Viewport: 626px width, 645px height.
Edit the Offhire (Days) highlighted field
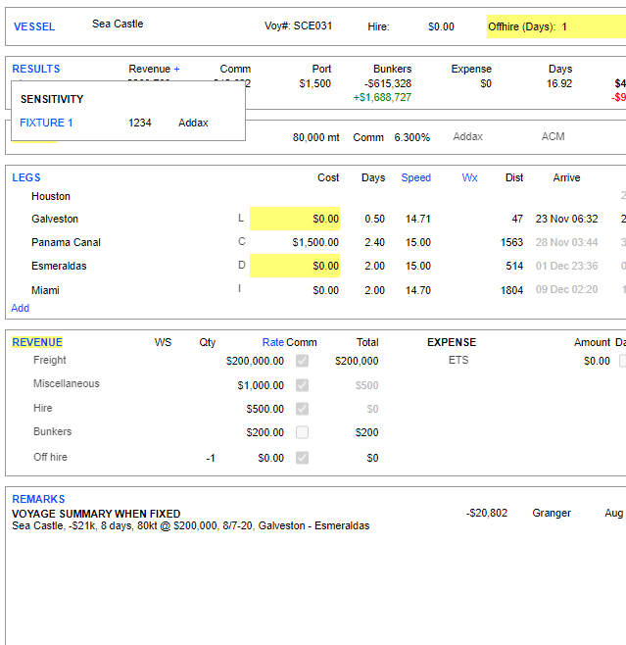point(555,26)
